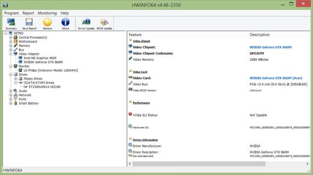
Task: Click horizontal scrollbar left arrow
Action: 130,163
